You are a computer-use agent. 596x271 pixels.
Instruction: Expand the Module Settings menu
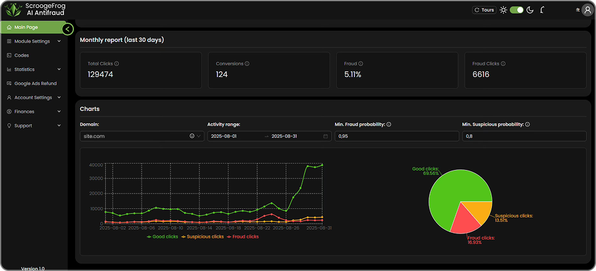(33, 41)
